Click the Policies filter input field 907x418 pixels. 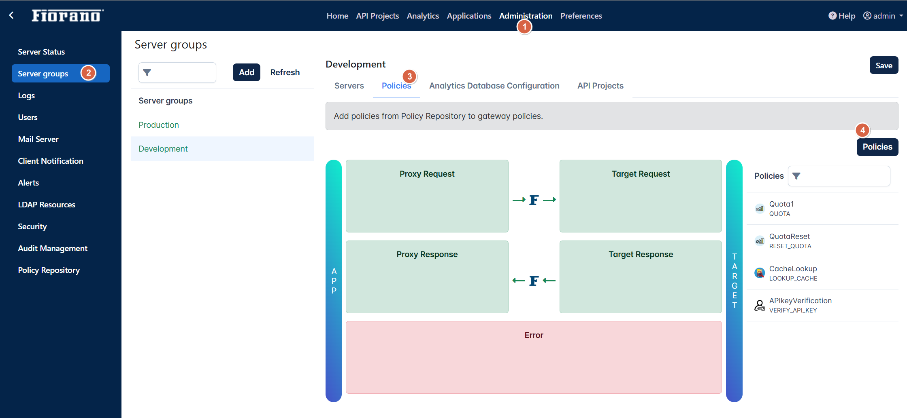(x=844, y=176)
